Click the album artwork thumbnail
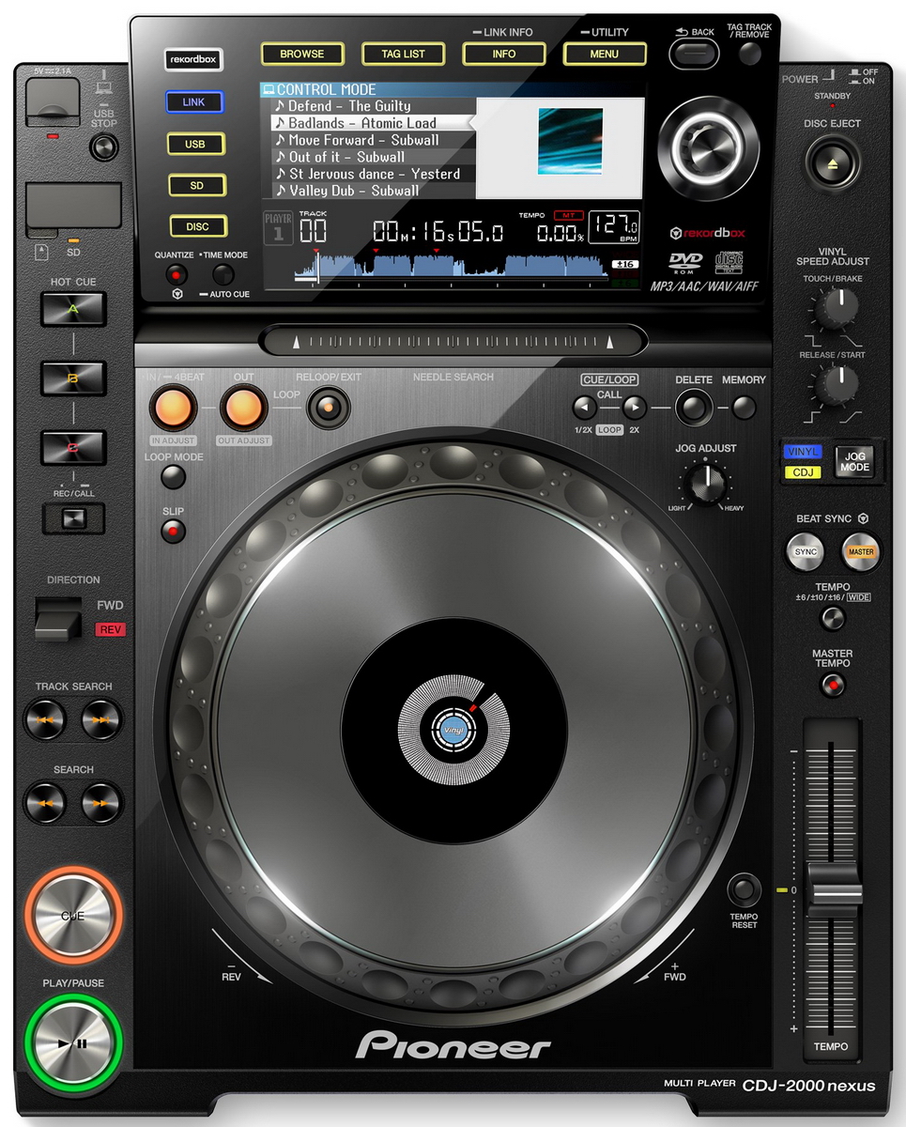Screen dimensions: 906x1127 (x=571, y=142)
